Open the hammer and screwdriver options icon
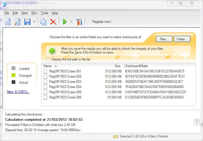 pos(79,22)
